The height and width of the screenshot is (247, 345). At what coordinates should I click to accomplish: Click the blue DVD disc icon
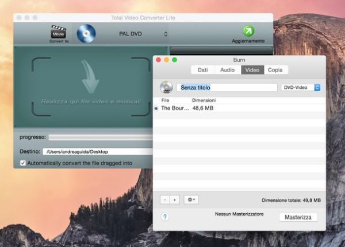coord(86,34)
